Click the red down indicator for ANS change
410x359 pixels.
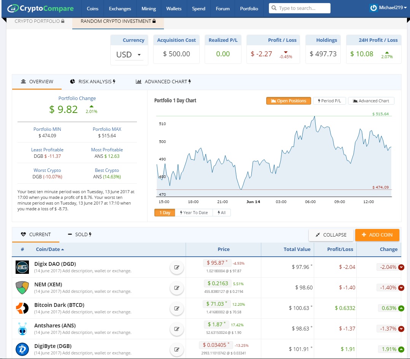pos(401,329)
